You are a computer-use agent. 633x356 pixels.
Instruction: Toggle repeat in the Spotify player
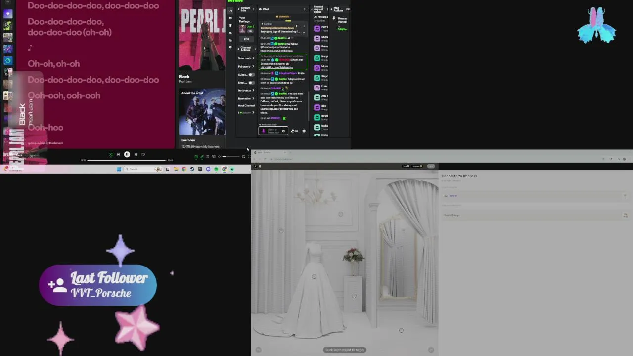coord(143,154)
